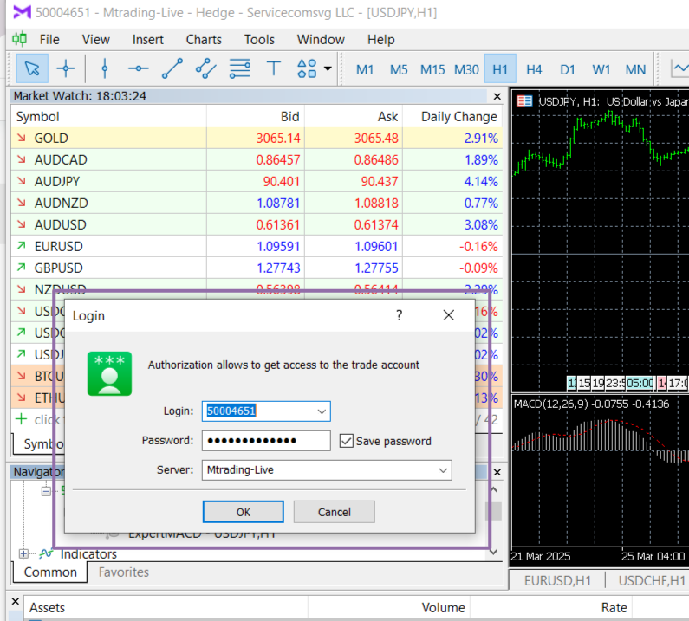Select the Fibonacci retracement tool

tap(240, 68)
